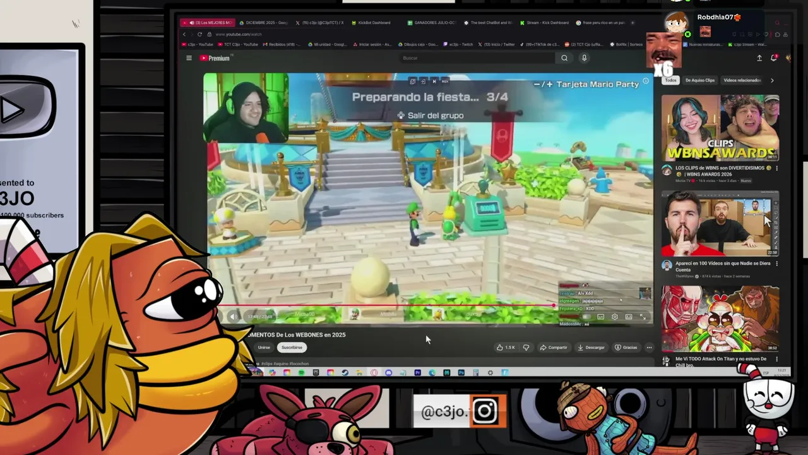Screen dimensions: 808x455
Task: Open the YouTube hamburger guide menu
Action: pyautogui.click(x=189, y=58)
